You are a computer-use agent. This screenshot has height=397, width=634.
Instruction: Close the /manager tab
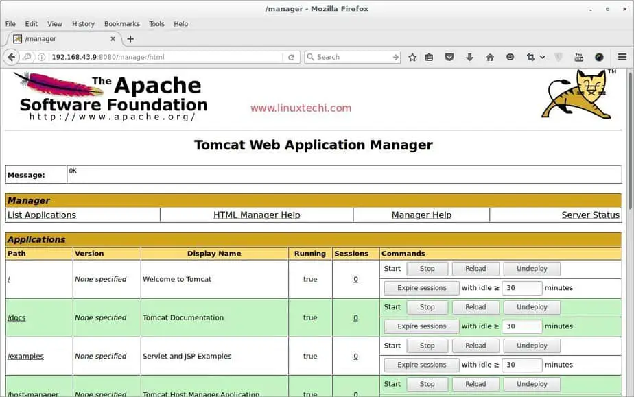point(113,39)
